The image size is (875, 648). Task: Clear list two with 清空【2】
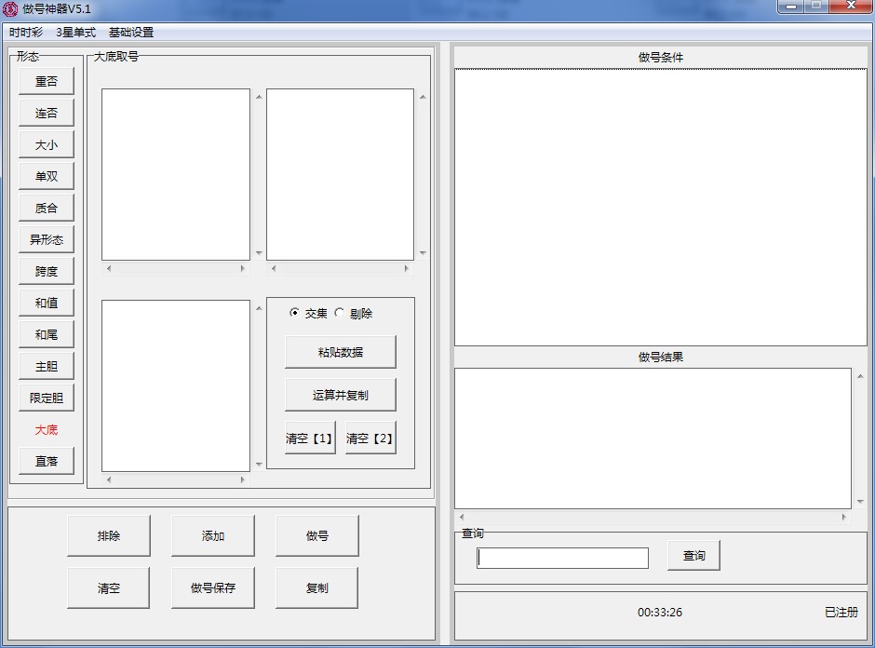click(370, 439)
